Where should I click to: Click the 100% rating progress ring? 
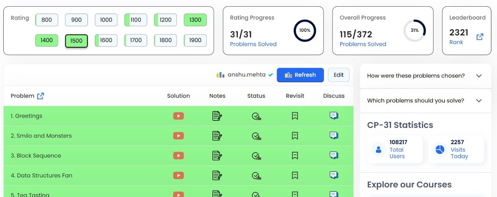305,31
